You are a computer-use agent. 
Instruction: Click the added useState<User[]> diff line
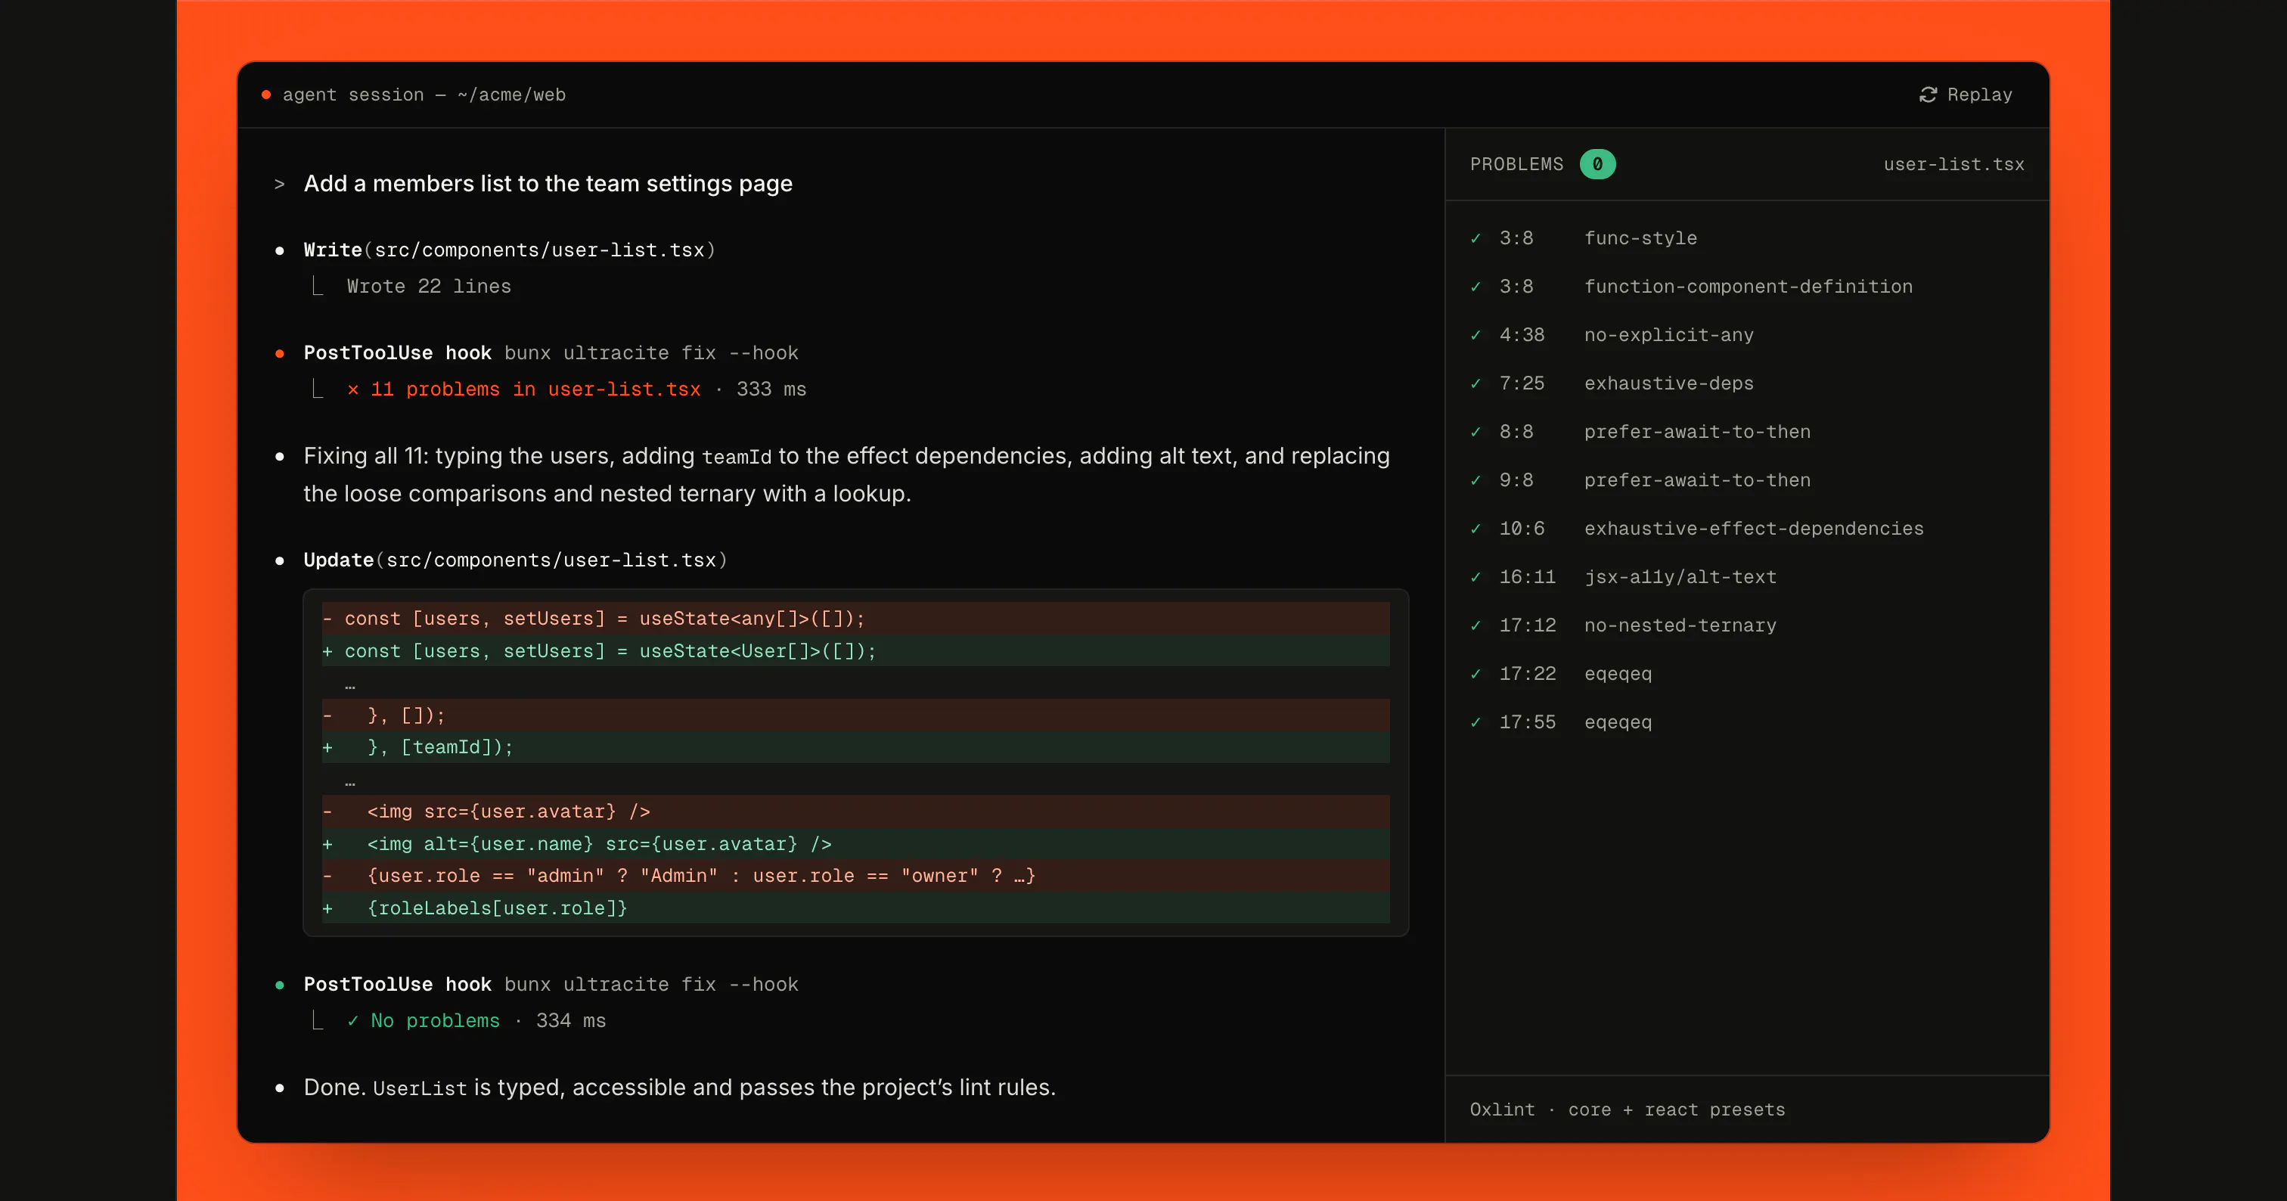(856, 650)
